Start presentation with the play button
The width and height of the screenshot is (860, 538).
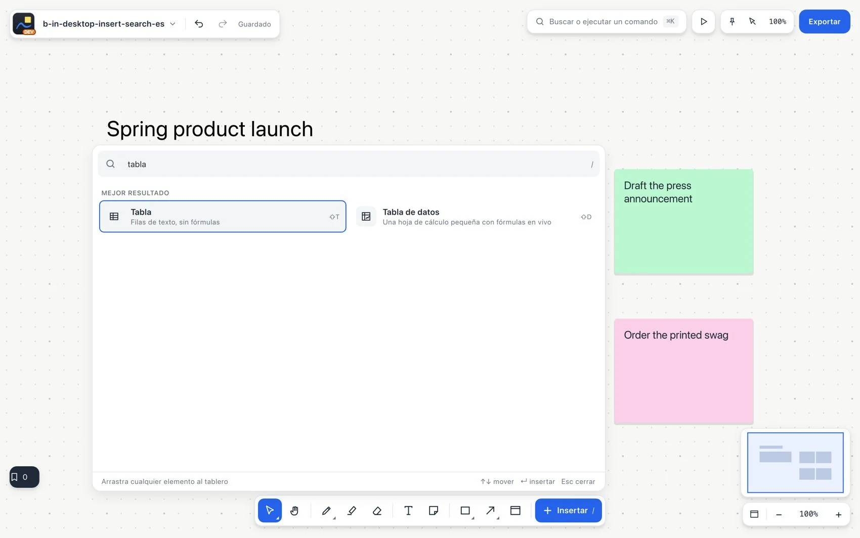tap(703, 22)
